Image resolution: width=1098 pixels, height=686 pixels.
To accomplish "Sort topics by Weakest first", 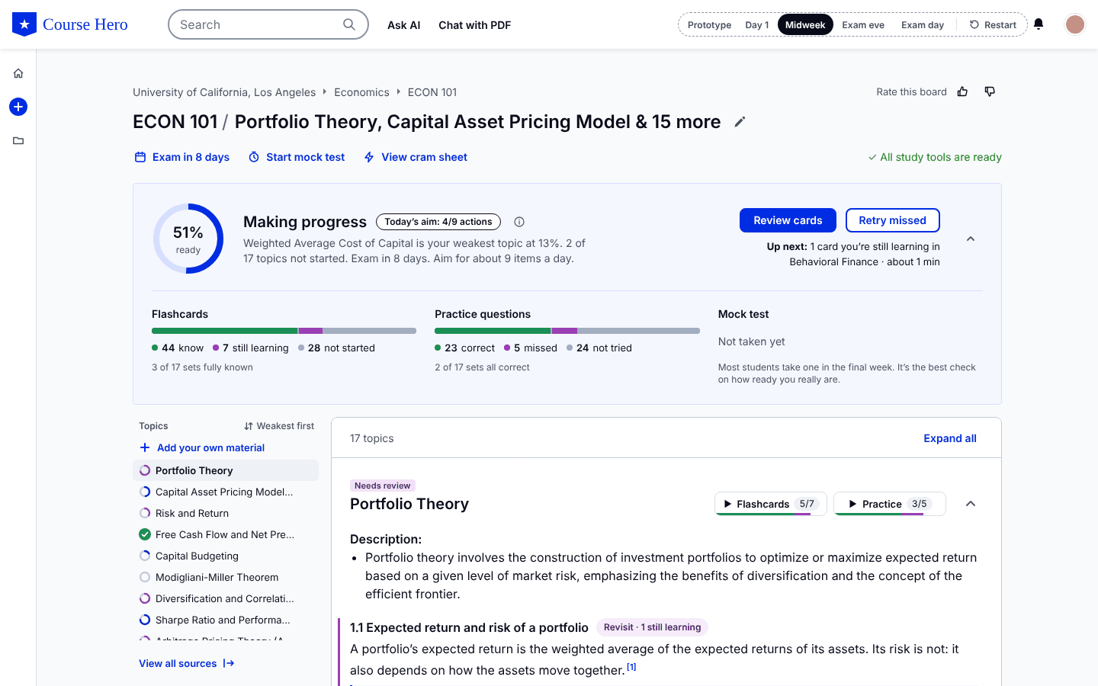I will [x=279, y=426].
